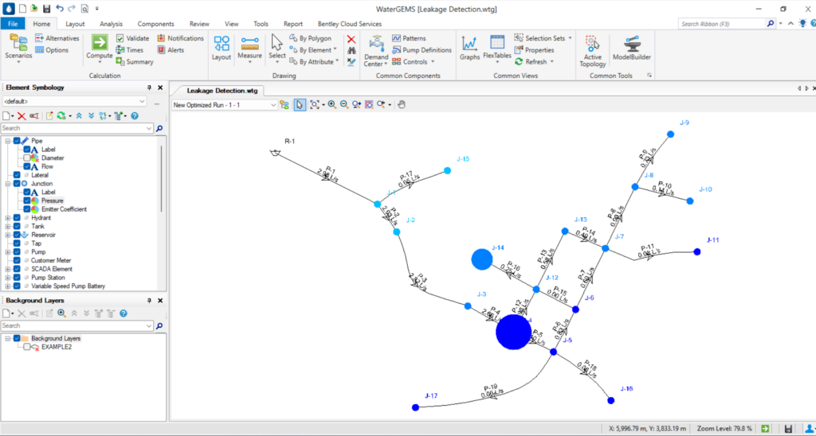Click the drawing Zoom In magnifier
816x436 pixels.
pyautogui.click(x=331, y=104)
